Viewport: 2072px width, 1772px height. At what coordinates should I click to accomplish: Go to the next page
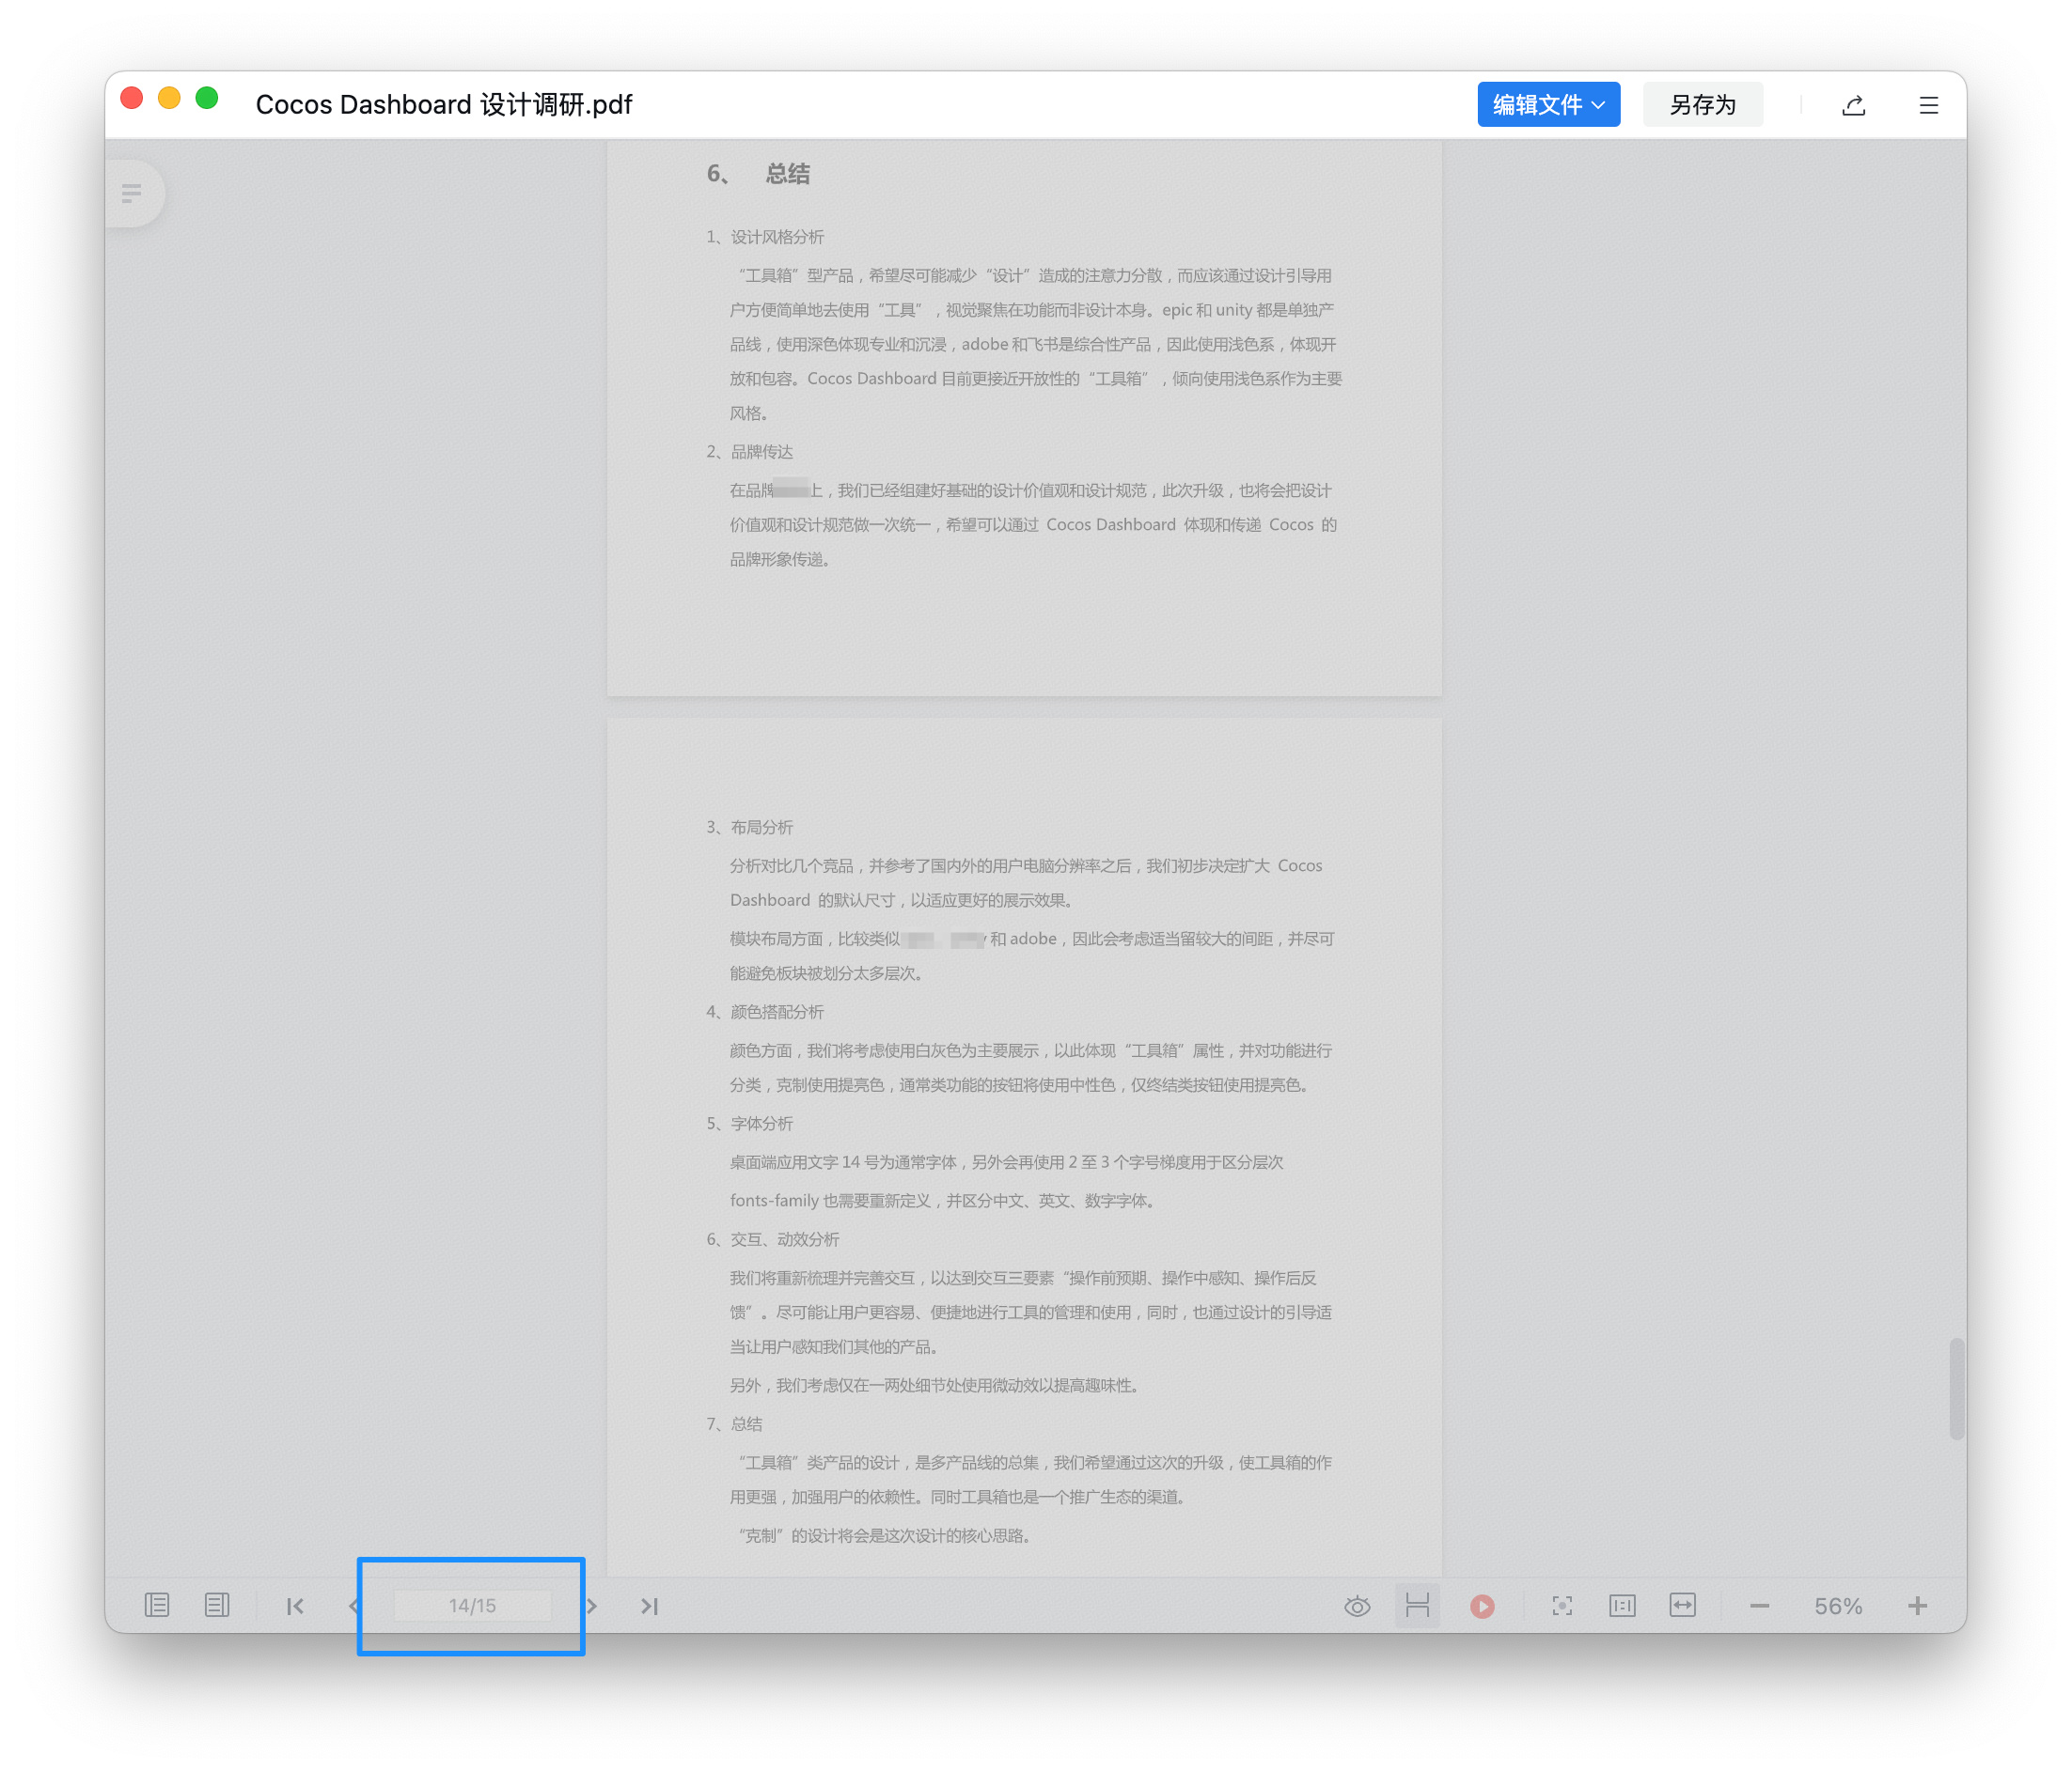592,1606
